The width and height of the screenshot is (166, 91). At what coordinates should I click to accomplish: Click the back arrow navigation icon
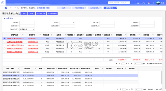[11, 8]
